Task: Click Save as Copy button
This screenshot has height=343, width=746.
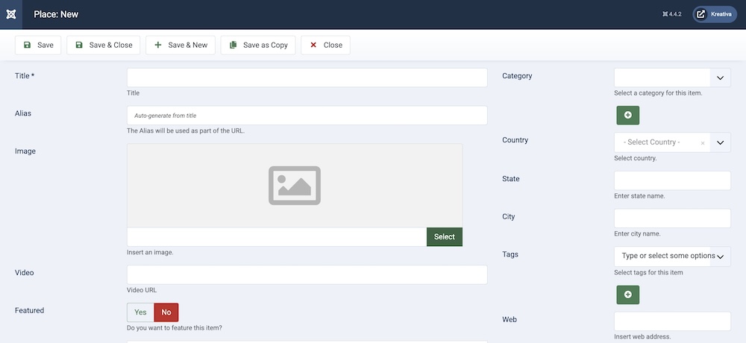Action: click(x=258, y=45)
